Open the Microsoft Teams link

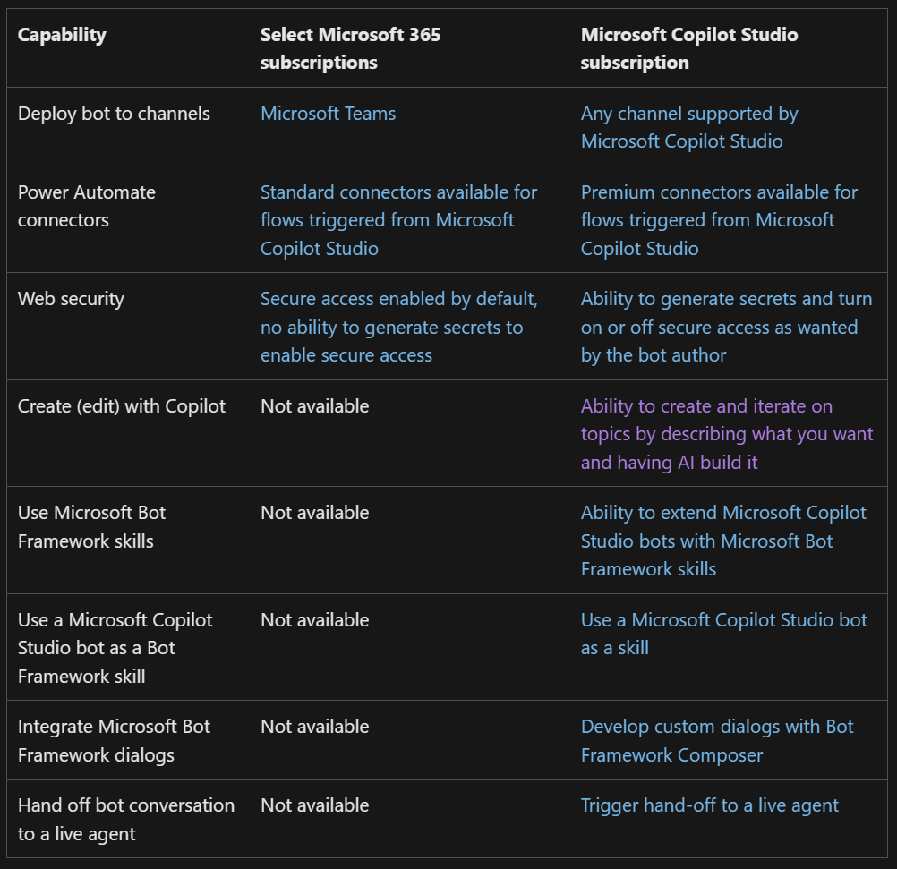(328, 114)
